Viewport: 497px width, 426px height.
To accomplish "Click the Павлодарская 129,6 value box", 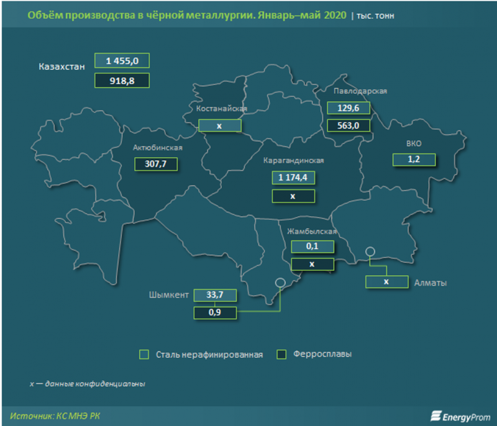I will point(348,107).
